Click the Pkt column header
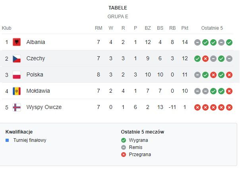 (185, 28)
